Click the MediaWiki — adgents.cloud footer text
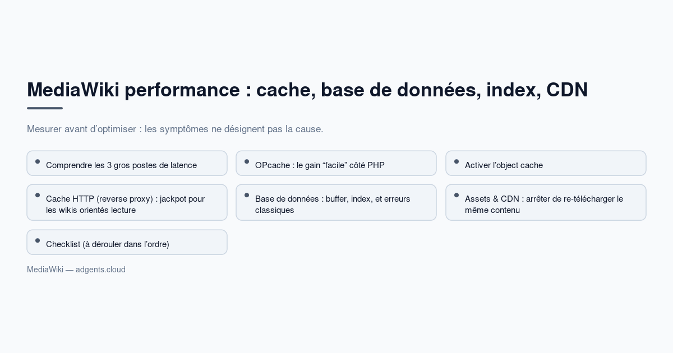This screenshot has width=673, height=353. (76, 270)
